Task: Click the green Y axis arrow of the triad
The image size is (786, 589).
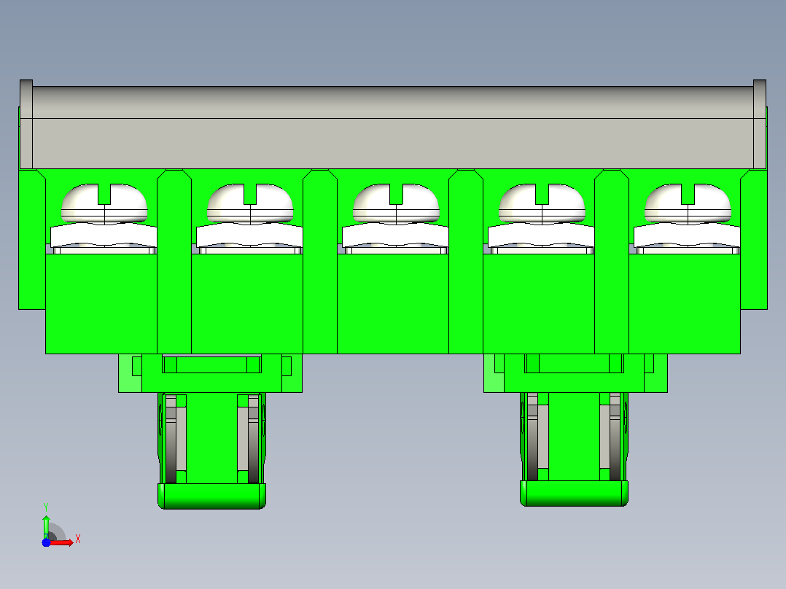Action: 46,527
